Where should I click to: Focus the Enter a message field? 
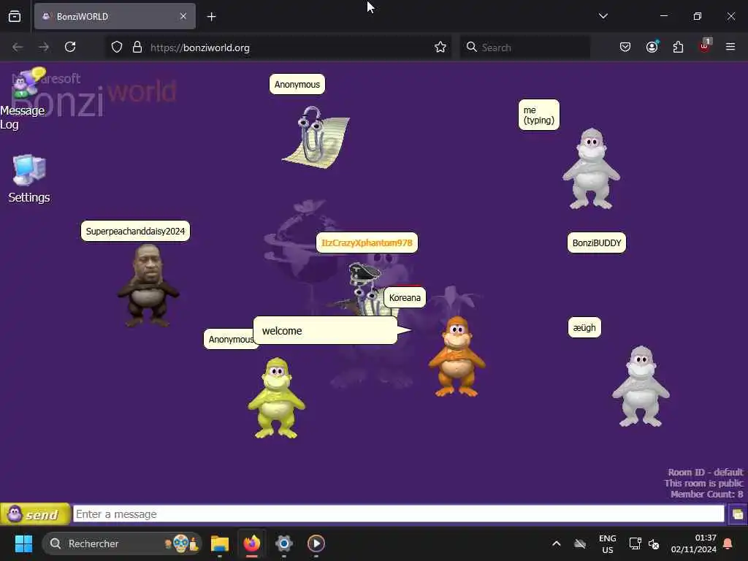click(398, 514)
